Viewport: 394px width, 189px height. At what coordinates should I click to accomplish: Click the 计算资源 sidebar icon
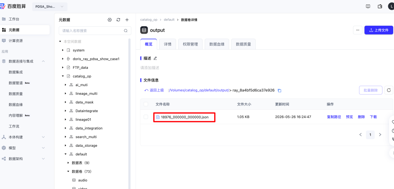tap(4, 41)
